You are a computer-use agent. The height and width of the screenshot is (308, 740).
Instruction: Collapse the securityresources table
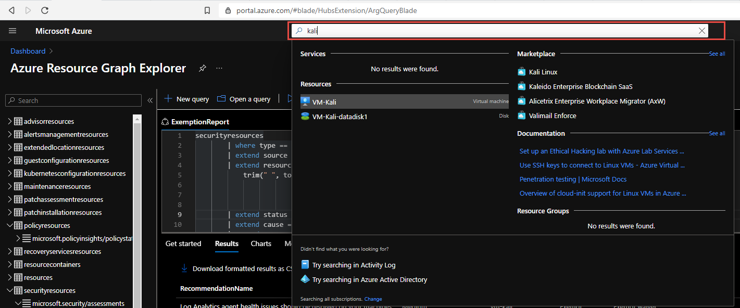9,290
